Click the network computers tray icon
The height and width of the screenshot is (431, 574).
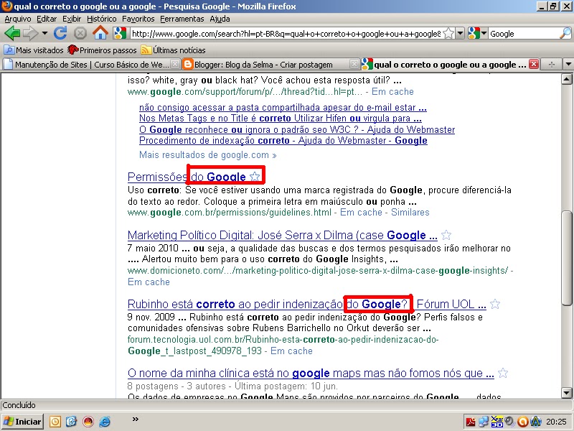point(484,422)
